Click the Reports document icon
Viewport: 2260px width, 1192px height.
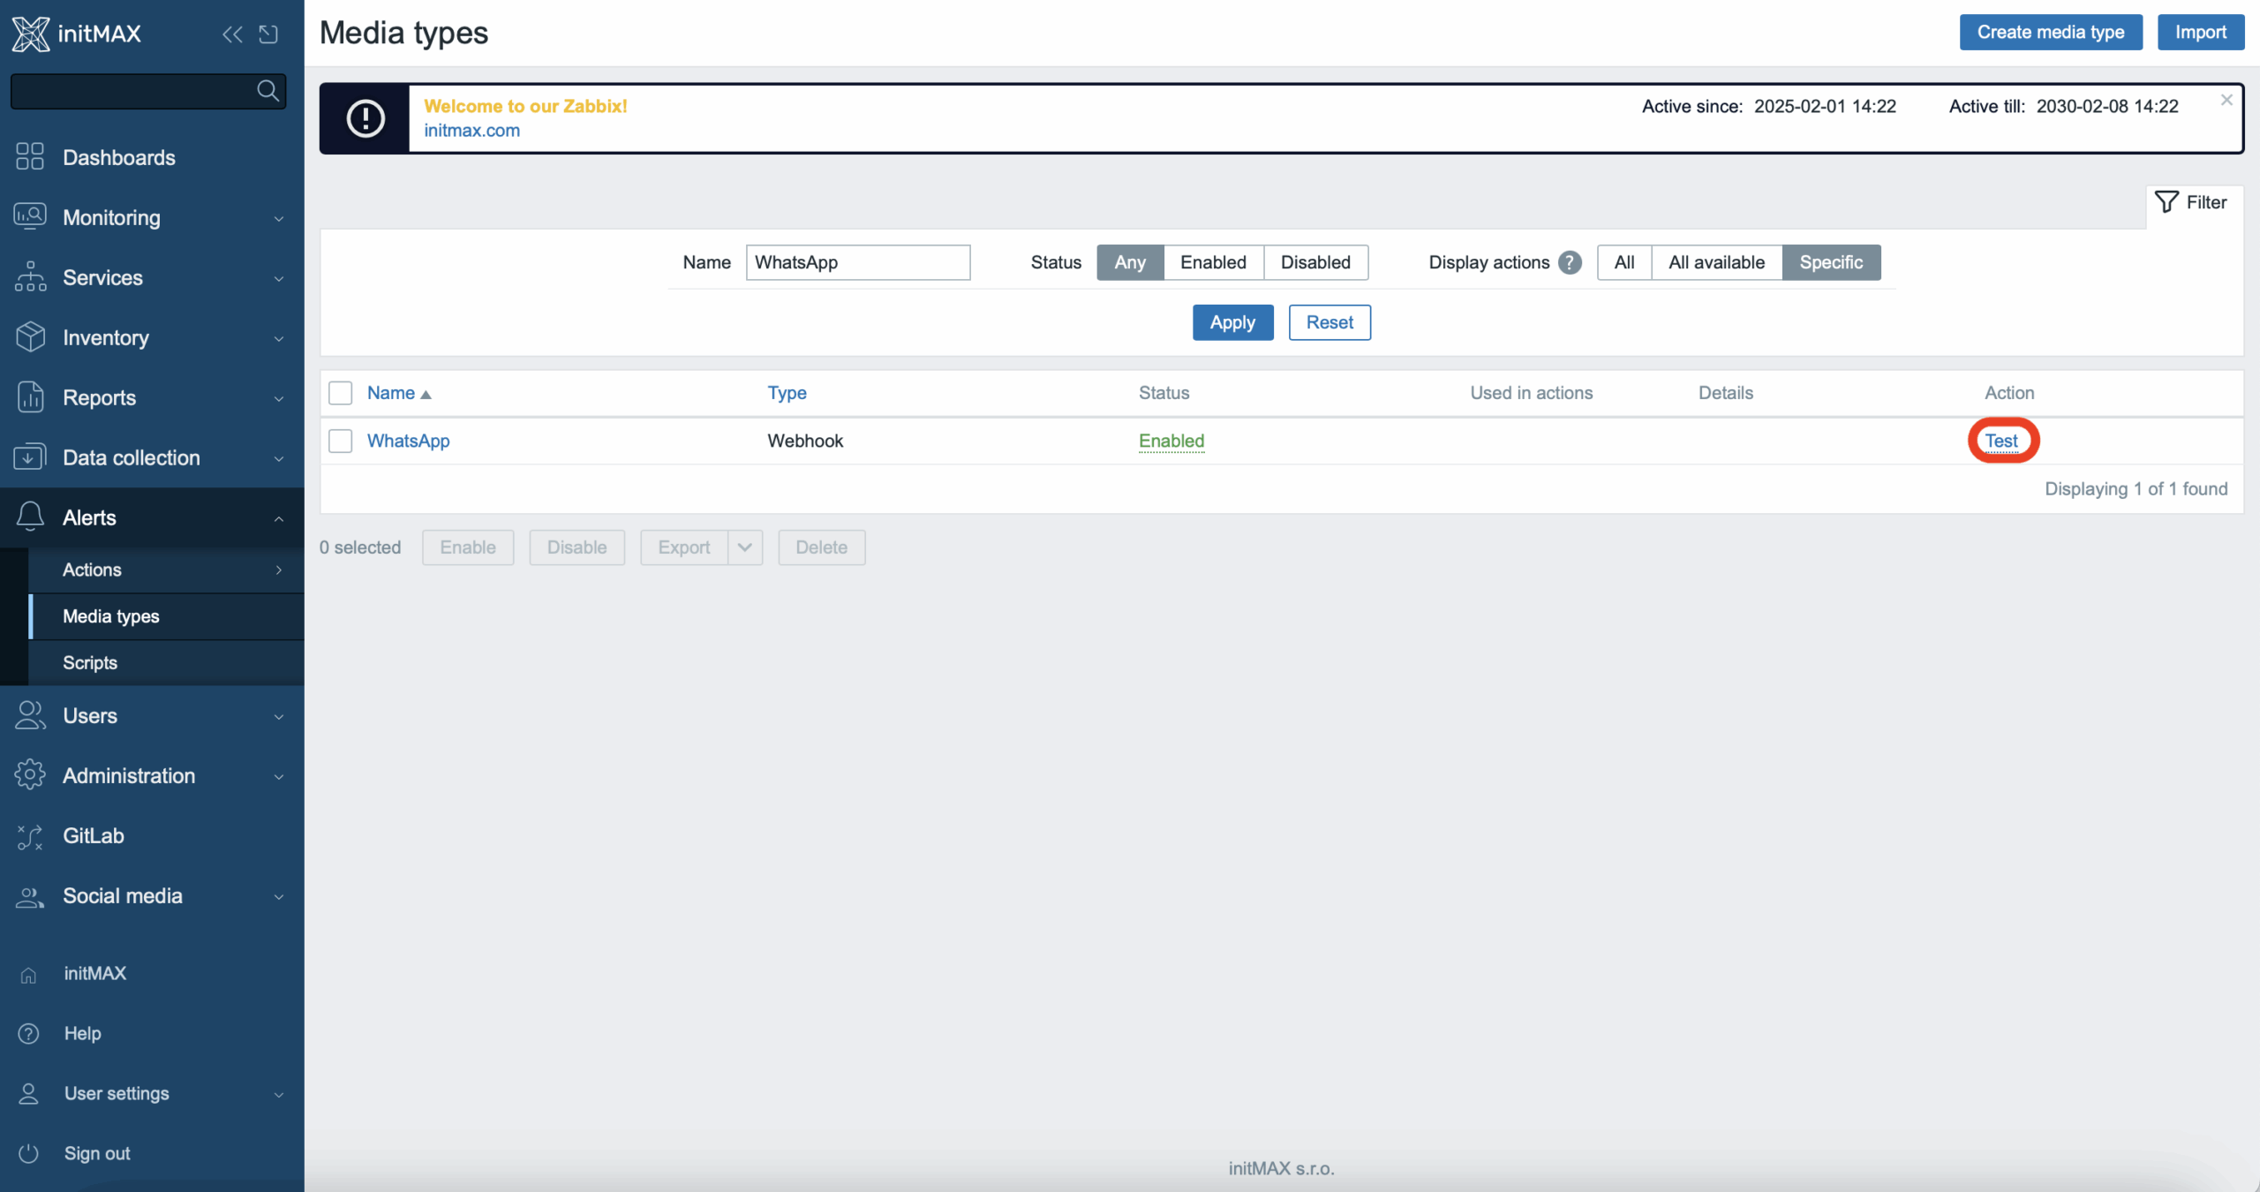pos(30,397)
